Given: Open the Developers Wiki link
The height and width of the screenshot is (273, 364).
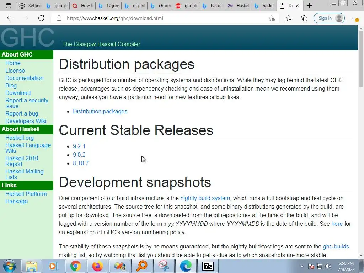Looking at the screenshot, I should coord(26,121).
